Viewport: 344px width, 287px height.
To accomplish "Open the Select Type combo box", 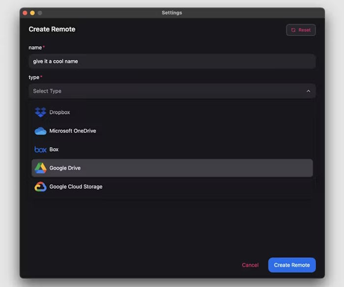I will [172, 91].
